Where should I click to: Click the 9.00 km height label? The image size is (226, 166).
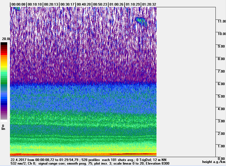tap(221, 46)
